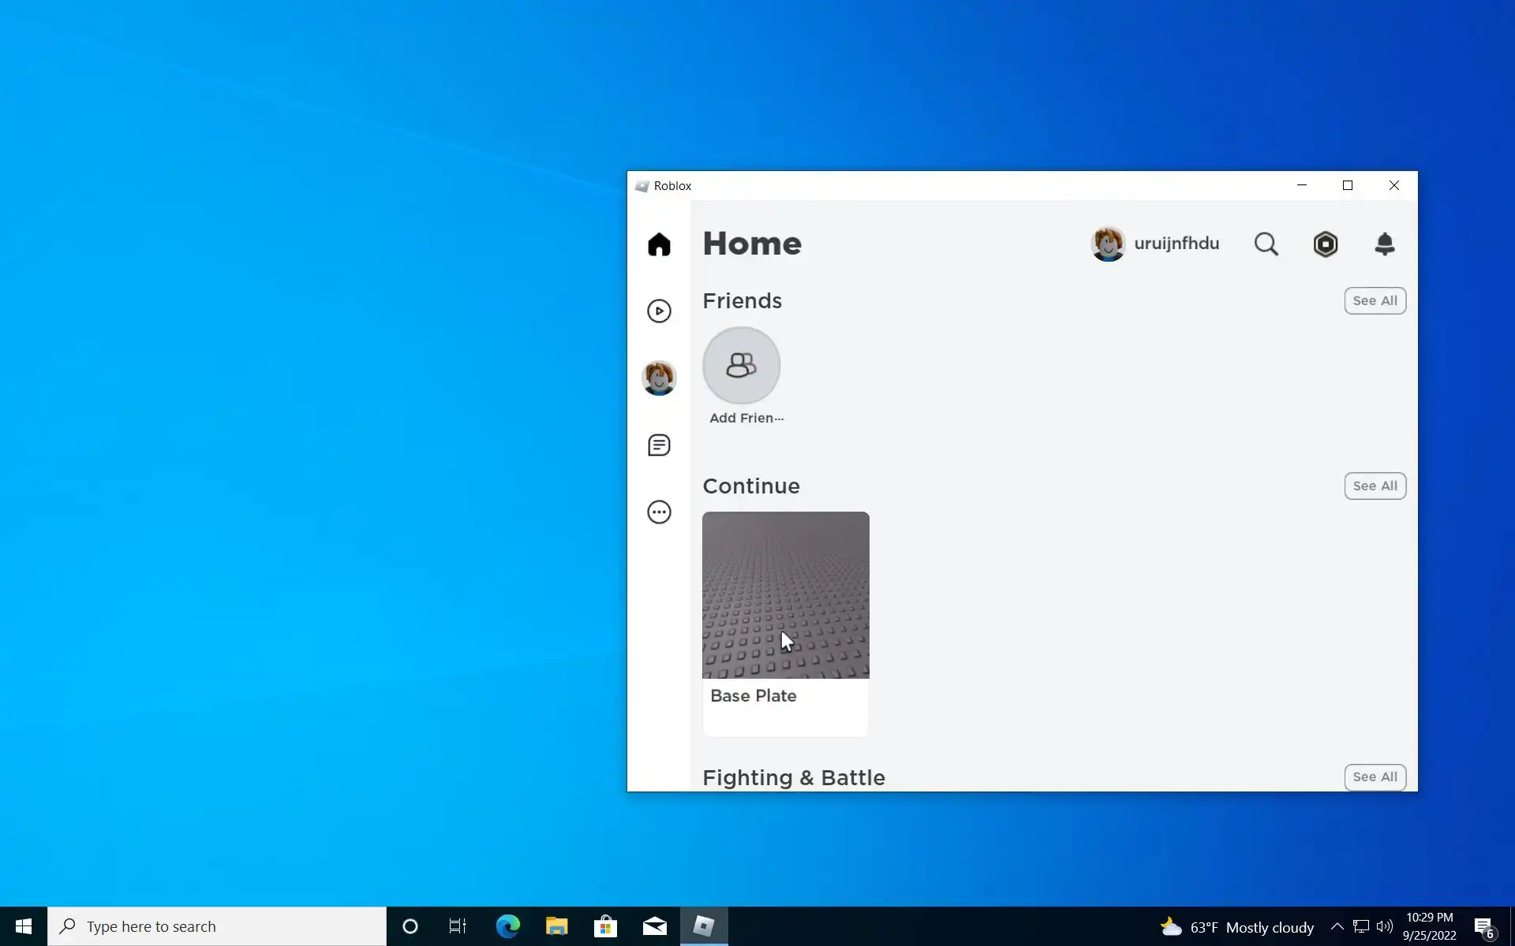Screen dimensions: 1515x946
Task: Open the notifications bell icon
Action: point(1385,244)
